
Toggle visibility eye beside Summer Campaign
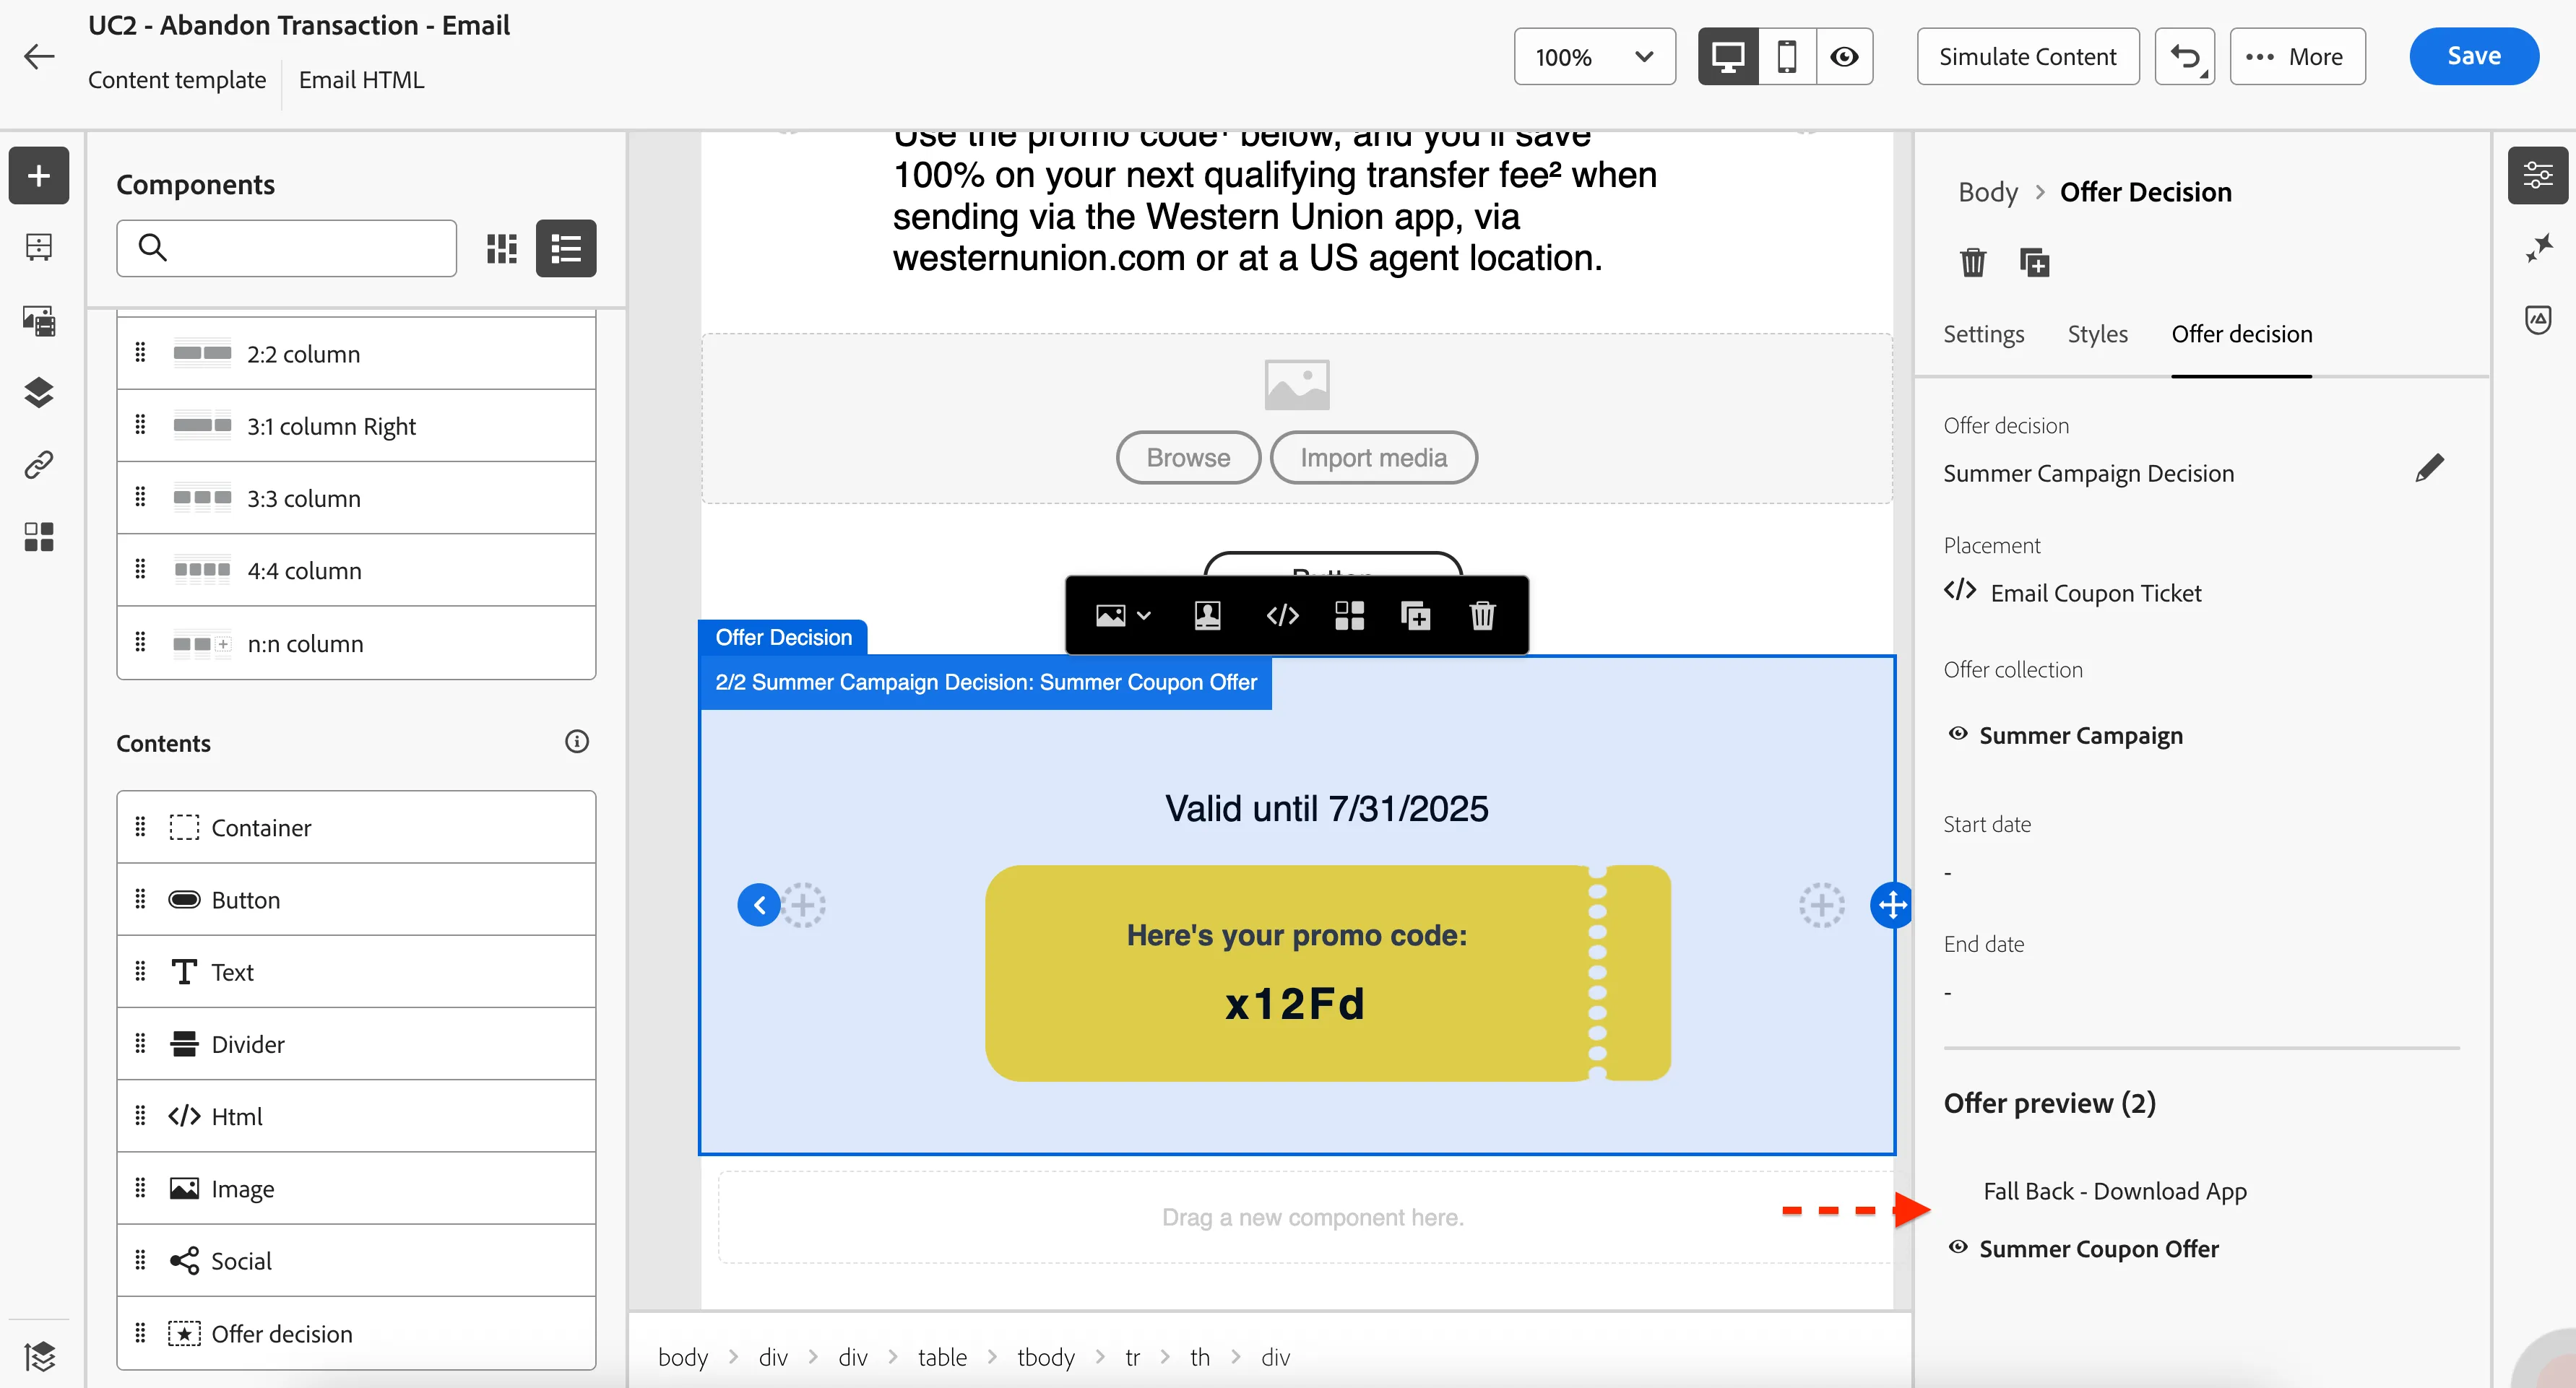(1958, 734)
